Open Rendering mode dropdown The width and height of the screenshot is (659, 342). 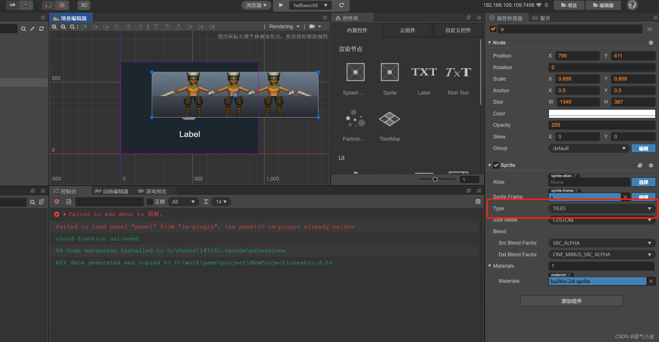[284, 26]
